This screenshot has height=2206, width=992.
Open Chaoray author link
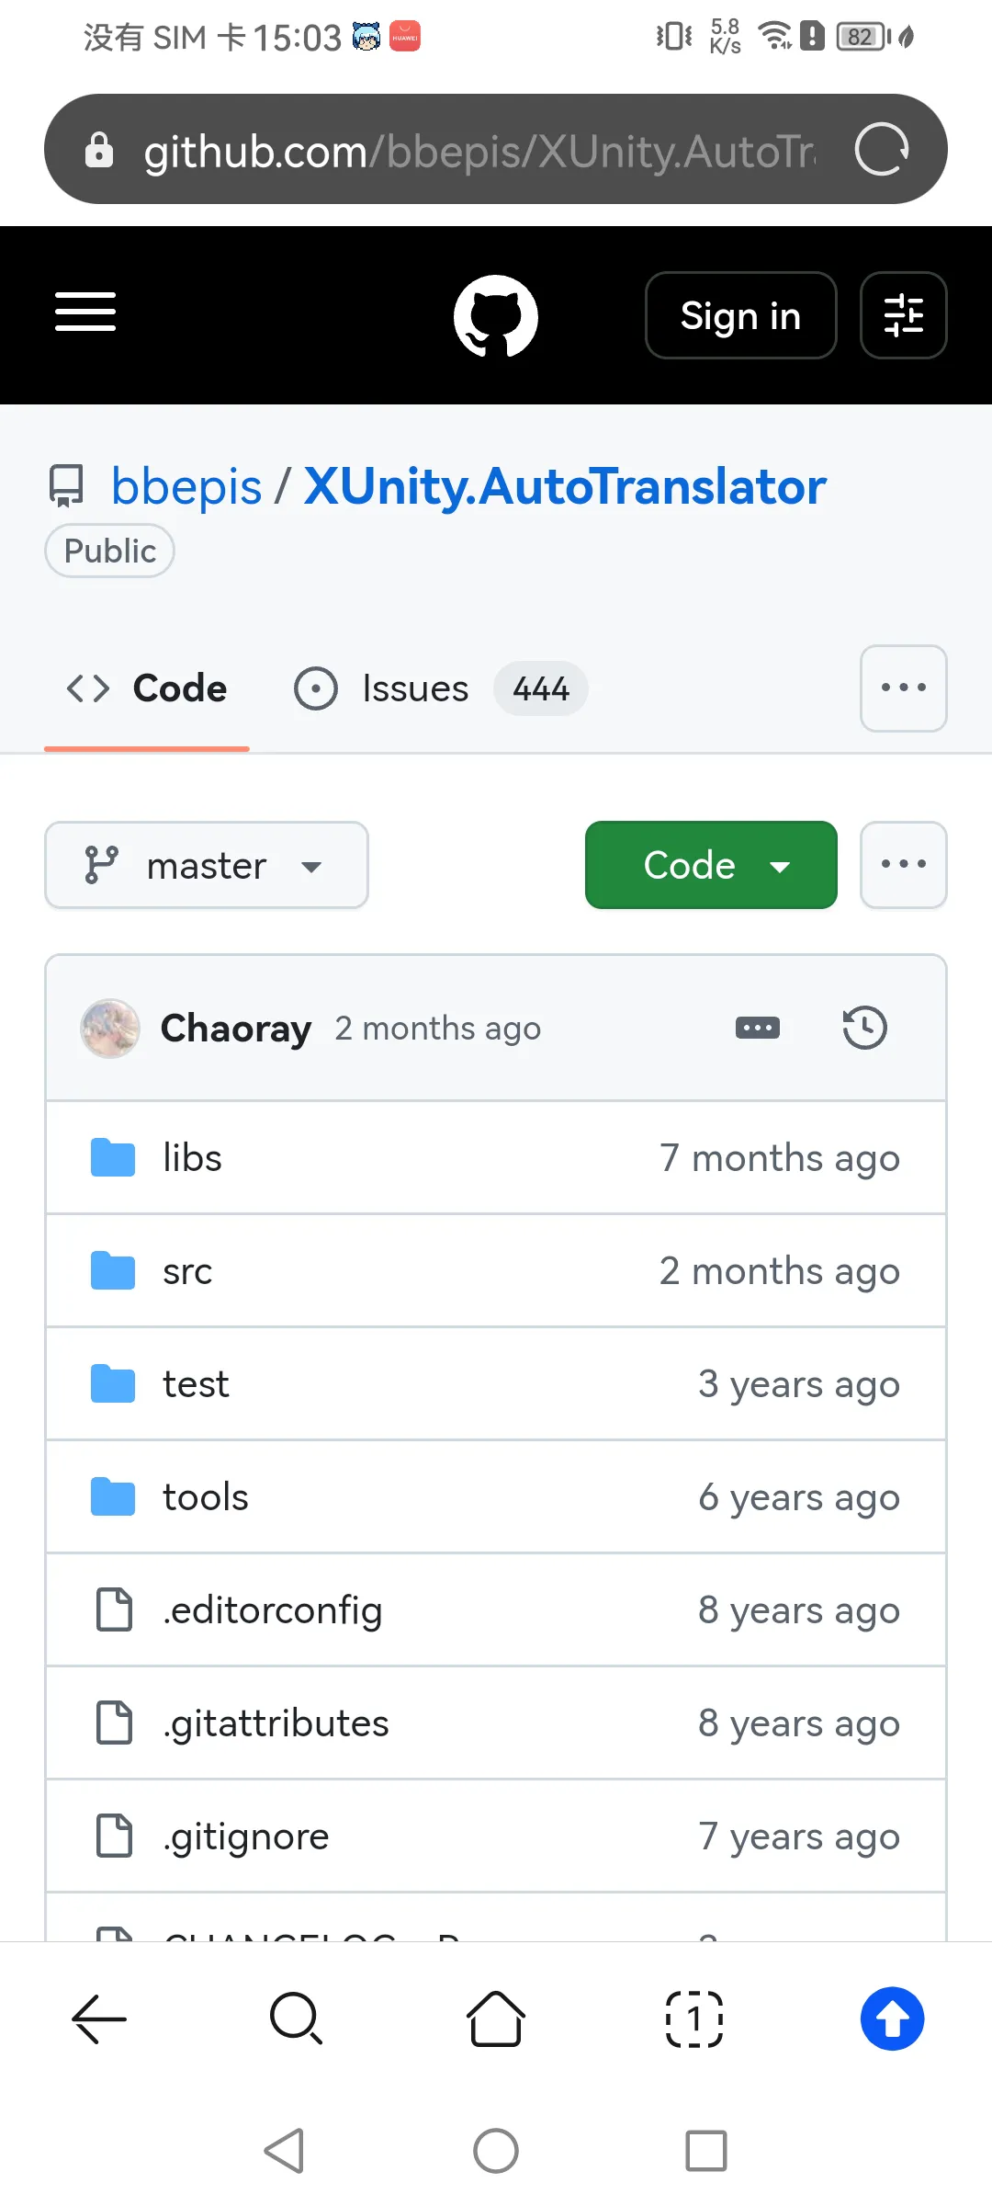pyautogui.click(x=236, y=1028)
